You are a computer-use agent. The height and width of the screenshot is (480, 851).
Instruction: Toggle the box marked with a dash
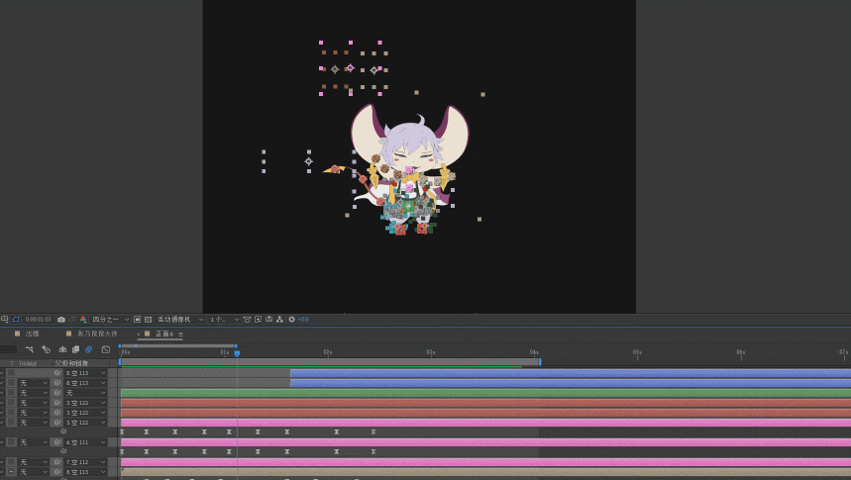(x=11, y=472)
